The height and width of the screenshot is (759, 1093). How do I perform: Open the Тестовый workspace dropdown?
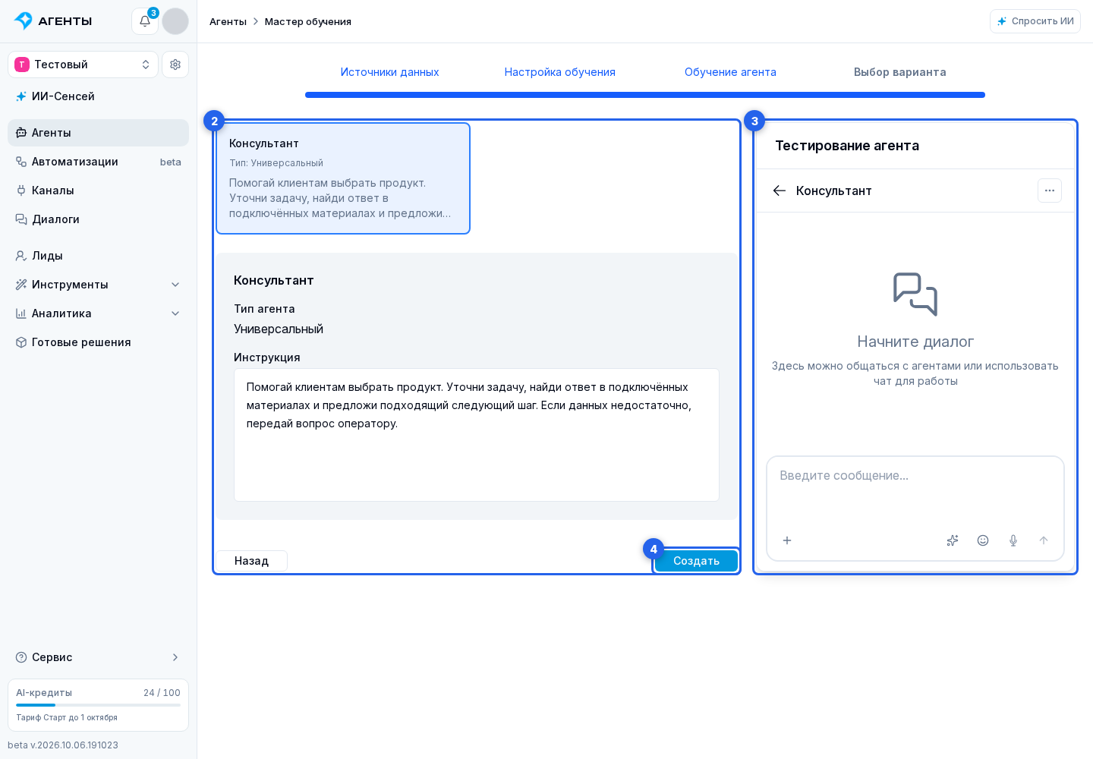[83, 65]
